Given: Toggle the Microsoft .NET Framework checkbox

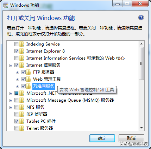Looking at the screenshot, I should [17, 93].
